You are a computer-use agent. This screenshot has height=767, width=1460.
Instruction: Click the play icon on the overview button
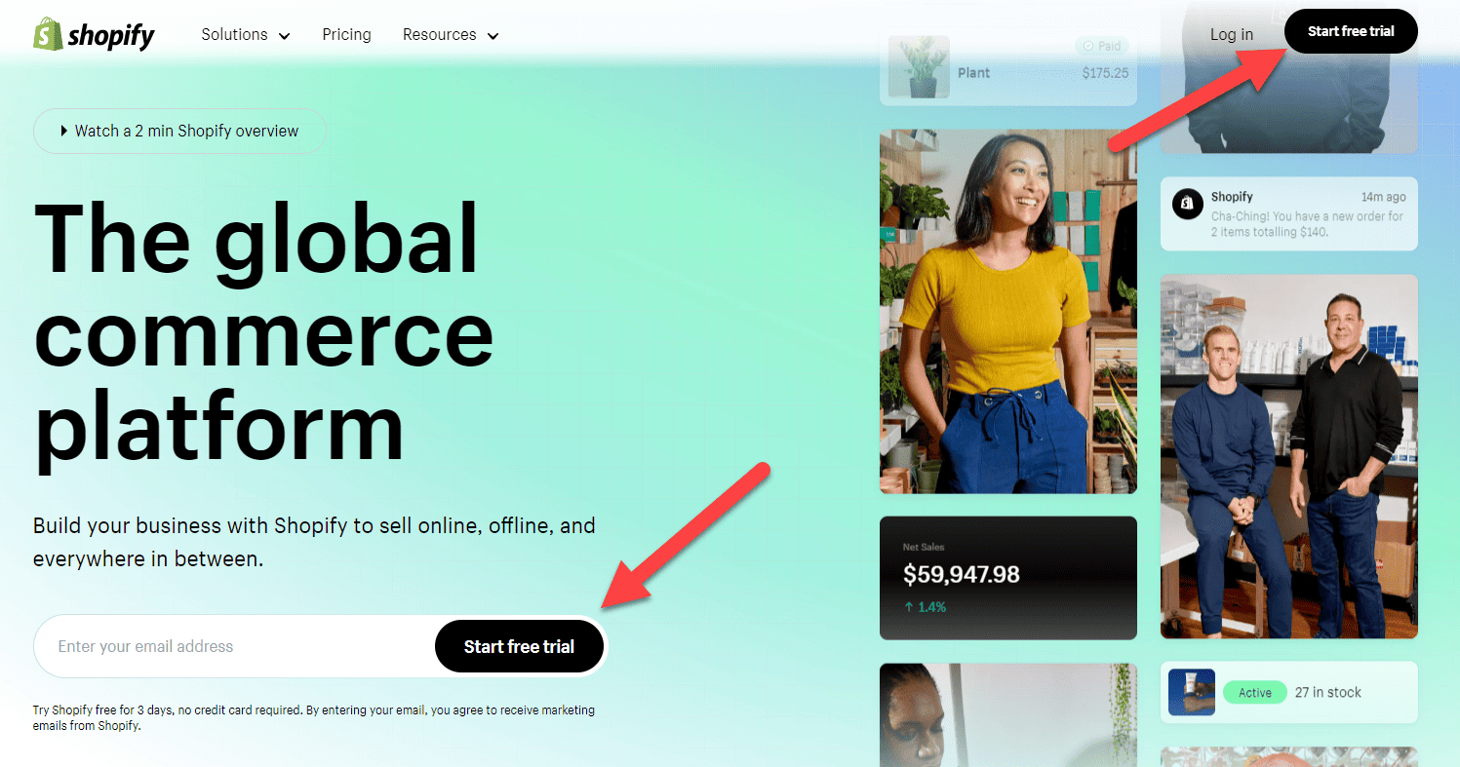tap(62, 131)
